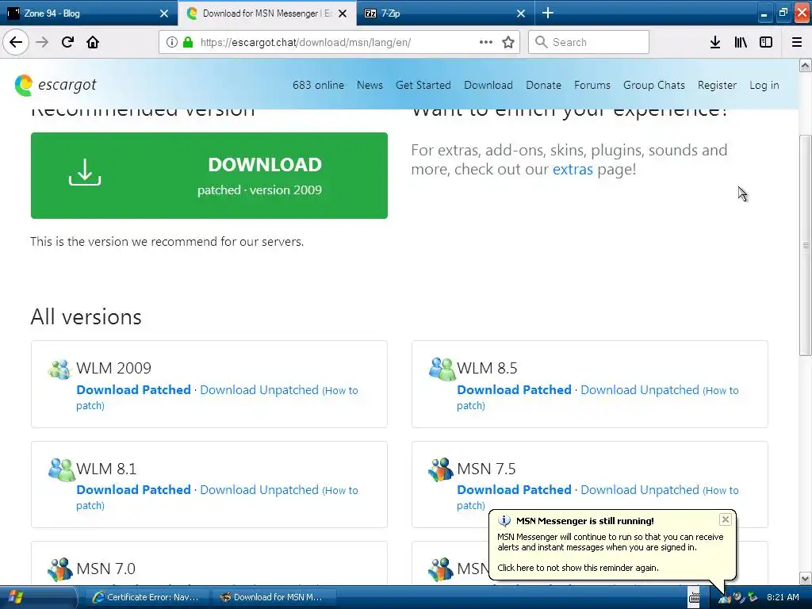
Task: Open page actions three-dots menu
Action: pos(486,42)
